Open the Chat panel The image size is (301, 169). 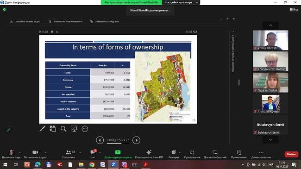click(93, 154)
